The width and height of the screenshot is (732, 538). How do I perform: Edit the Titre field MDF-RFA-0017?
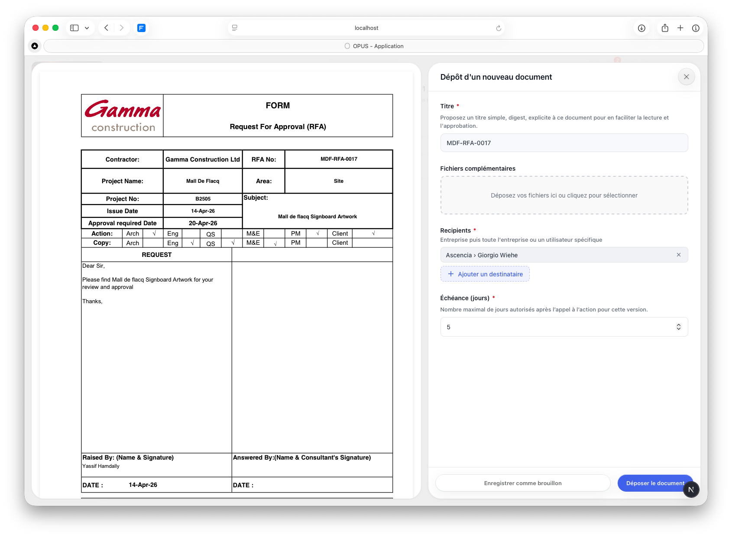(564, 143)
